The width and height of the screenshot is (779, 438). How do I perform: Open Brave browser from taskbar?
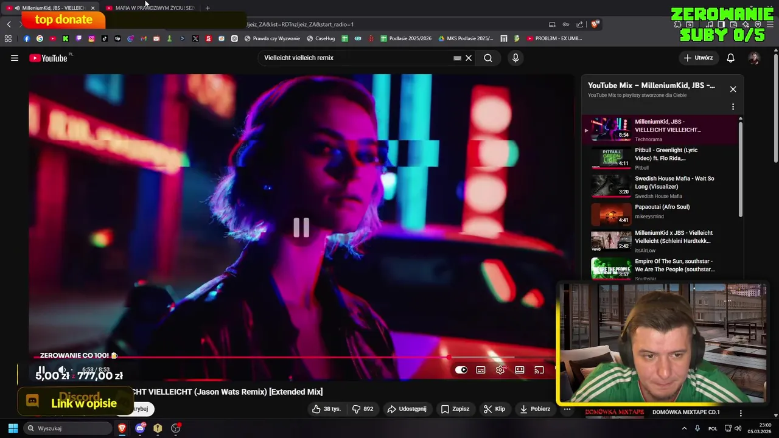pos(122,428)
